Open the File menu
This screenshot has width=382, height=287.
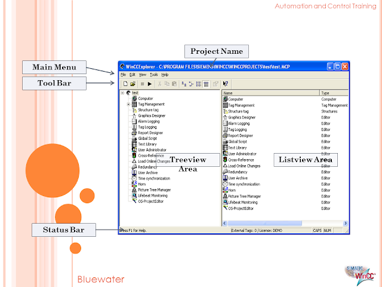point(124,75)
